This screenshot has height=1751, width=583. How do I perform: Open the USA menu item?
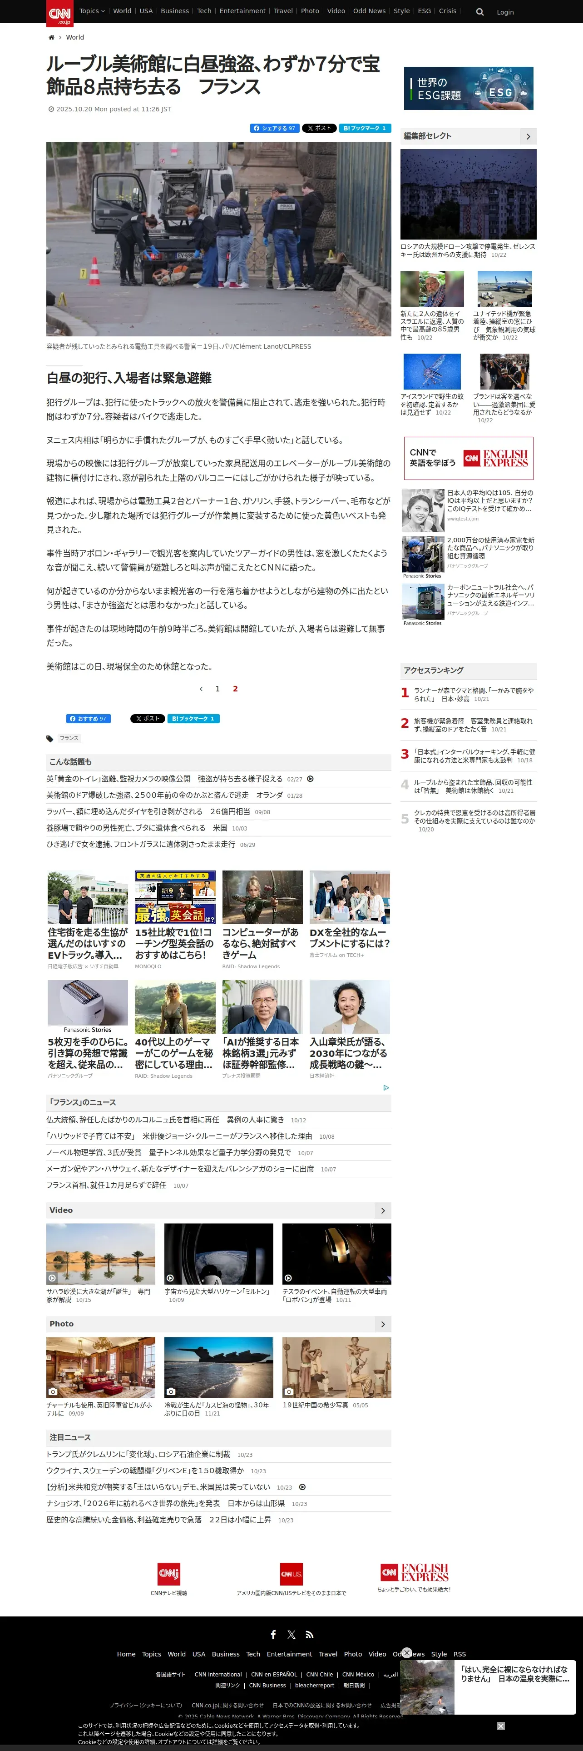coord(146,11)
